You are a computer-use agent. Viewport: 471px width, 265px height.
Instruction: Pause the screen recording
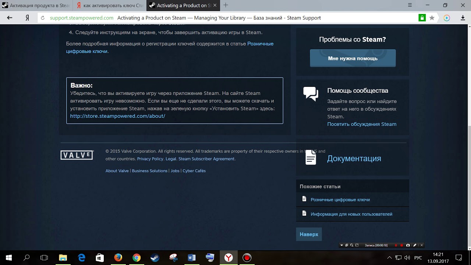(x=396, y=245)
